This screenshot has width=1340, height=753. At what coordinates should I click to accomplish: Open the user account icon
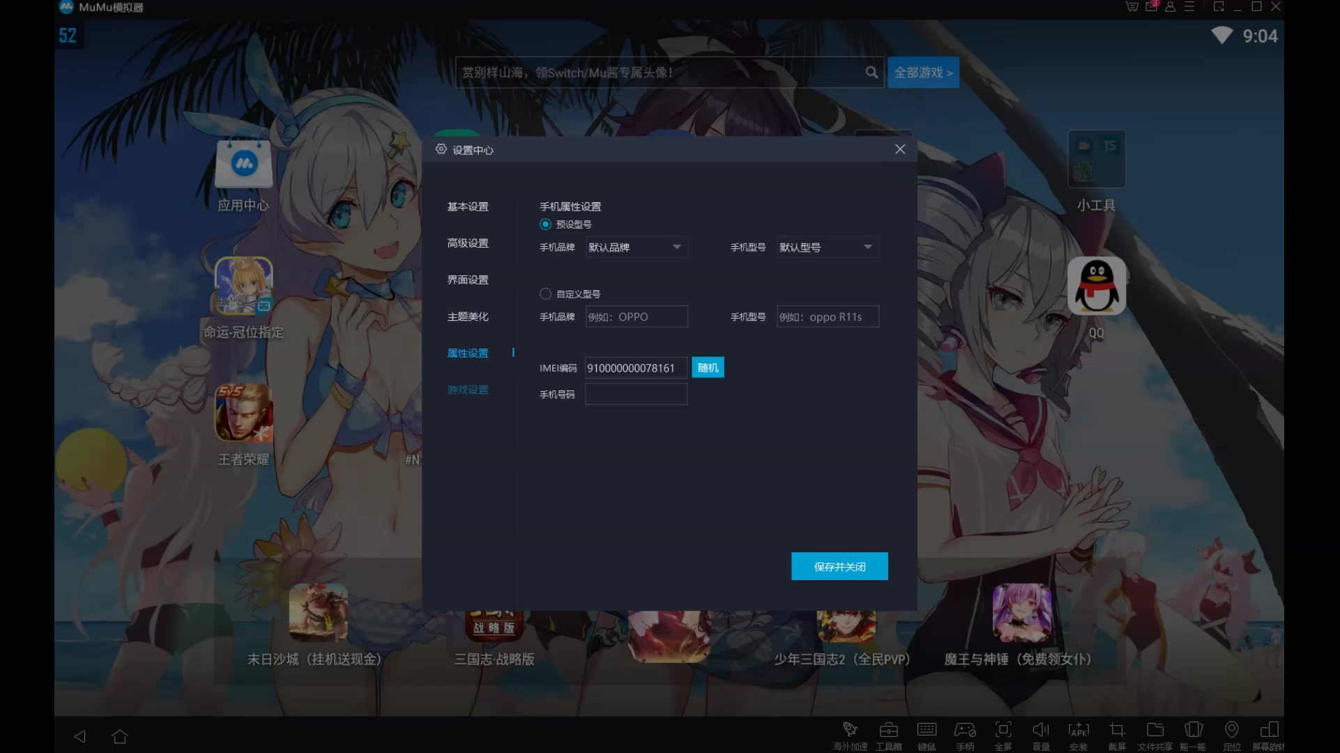(1171, 6)
